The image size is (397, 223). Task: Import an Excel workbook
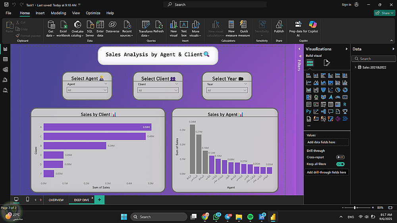coord(63,29)
